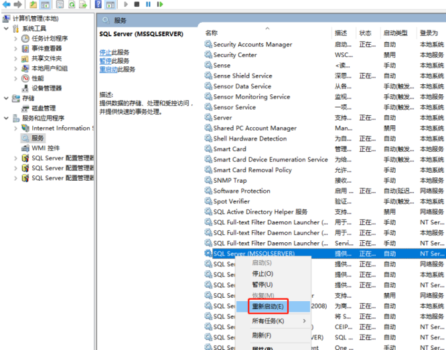446x350 pixels.
Task: Click the Pause Service toolbar icon
Action: pyautogui.click(x=148, y=4)
